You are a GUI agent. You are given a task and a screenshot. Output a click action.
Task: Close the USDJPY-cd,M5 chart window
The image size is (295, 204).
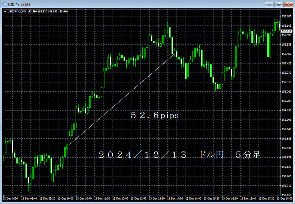coord(288,4)
